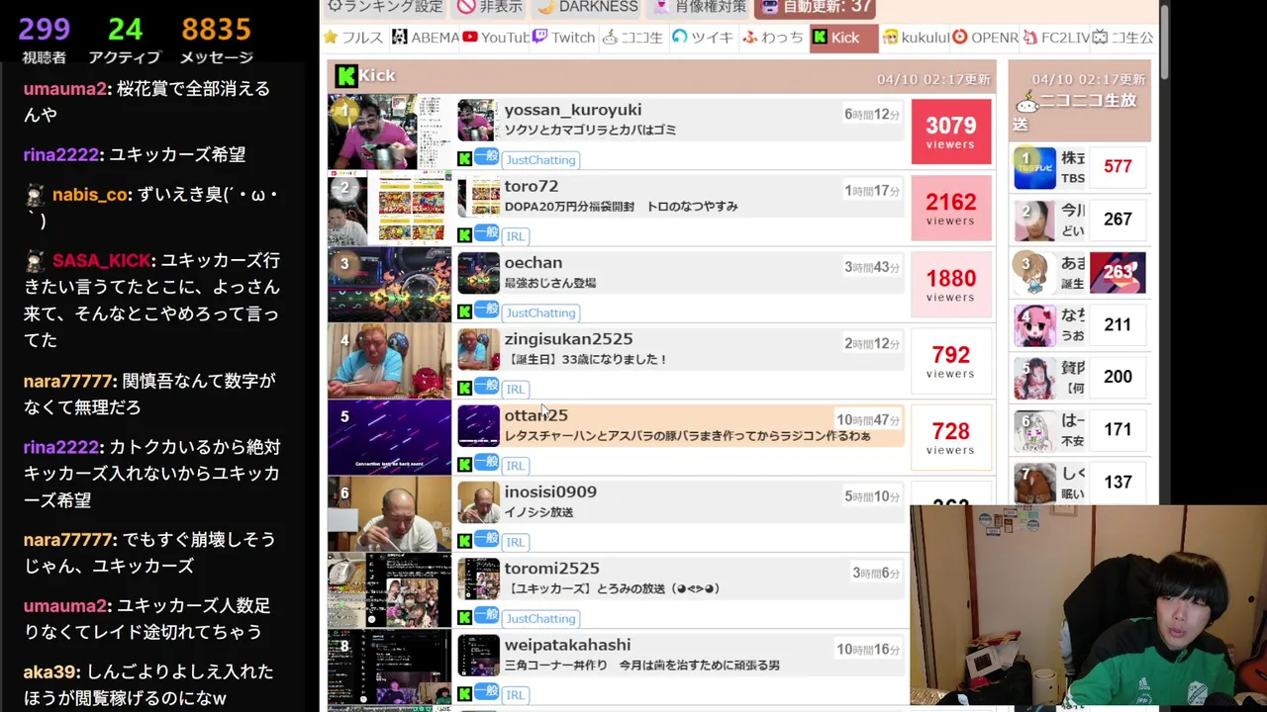Viewport: 1267px width, 712px height.
Task: Switch to the ニコニコ生 tab
Action: pyautogui.click(x=633, y=38)
